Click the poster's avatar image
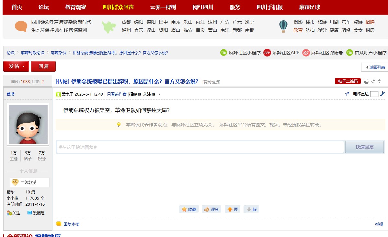The width and height of the screenshot is (388, 237). click(x=28, y=124)
